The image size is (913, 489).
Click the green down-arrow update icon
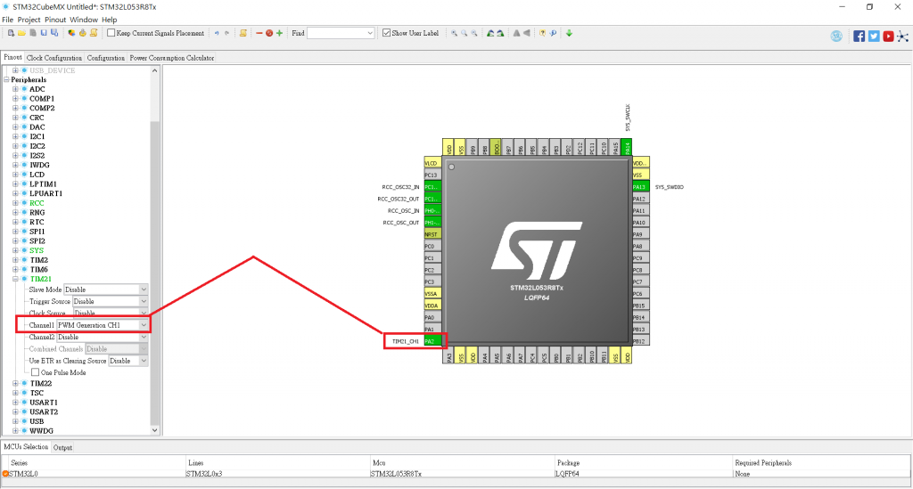pos(569,33)
